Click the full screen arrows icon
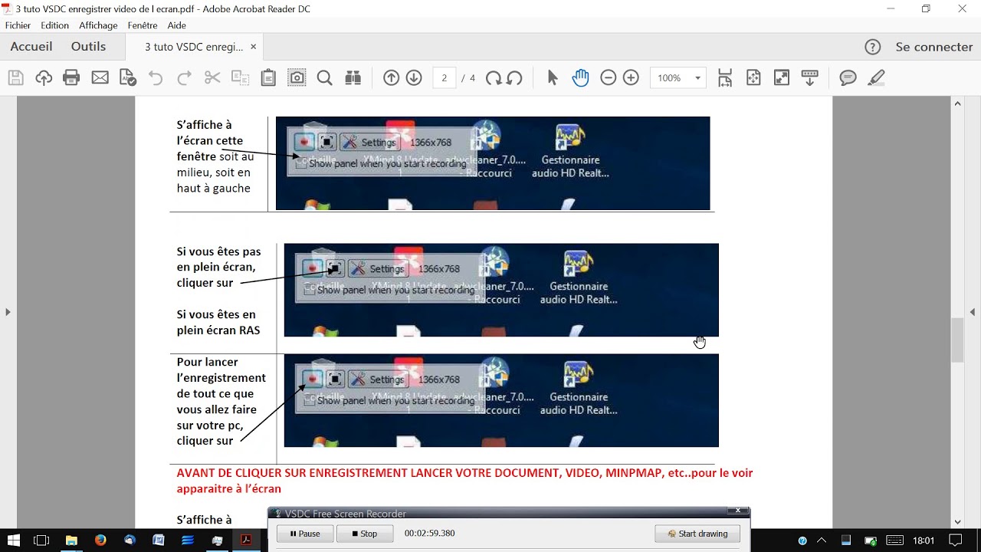 pyautogui.click(x=782, y=77)
